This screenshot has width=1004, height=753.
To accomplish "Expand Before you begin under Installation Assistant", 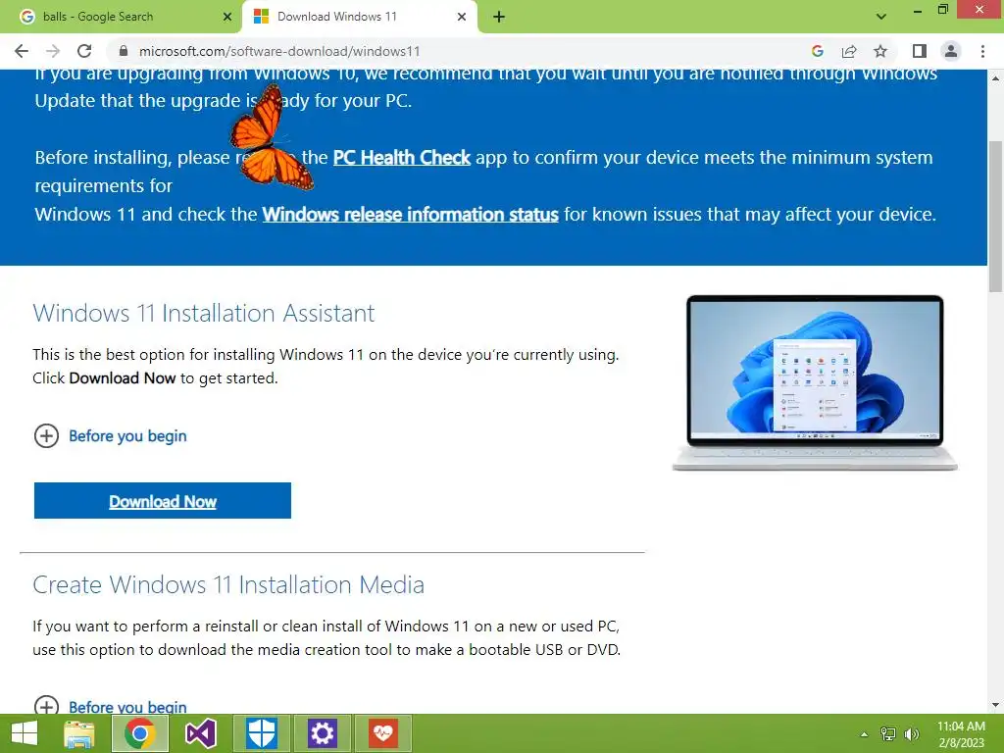I will 110,436.
